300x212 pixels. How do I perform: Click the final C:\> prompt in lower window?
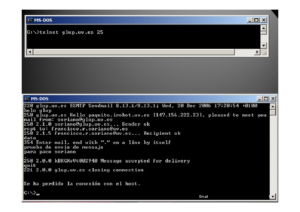pos(31,193)
